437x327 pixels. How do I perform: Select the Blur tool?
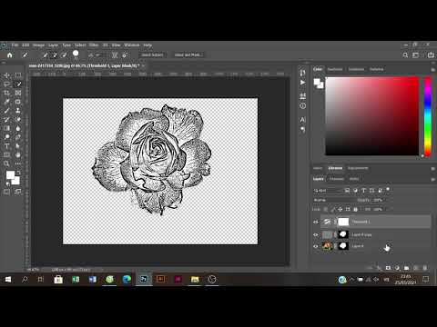coord(18,128)
